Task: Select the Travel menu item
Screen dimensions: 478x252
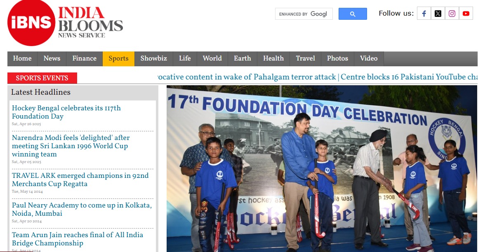Action: (x=306, y=58)
